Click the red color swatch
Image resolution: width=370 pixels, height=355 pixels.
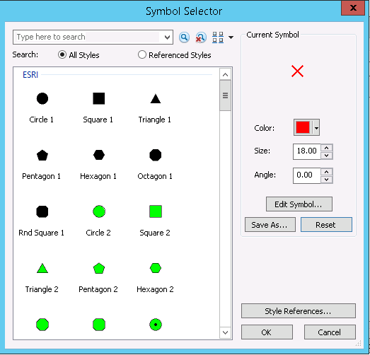(303, 127)
